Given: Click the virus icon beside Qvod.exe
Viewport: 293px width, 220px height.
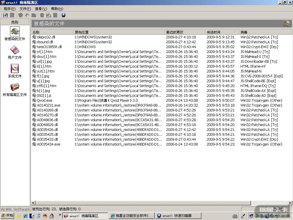Looking at the screenshot, I should [34, 100].
